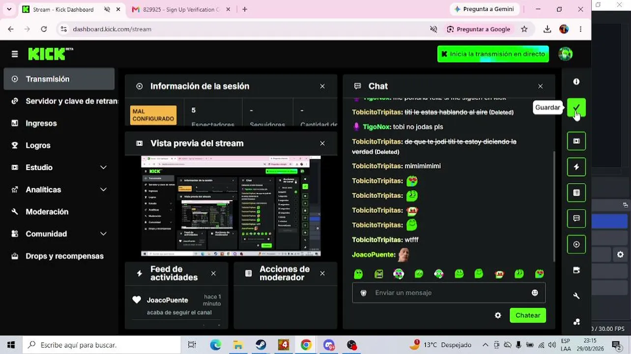Image resolution: width=631 pixels, height=354 pixels.
Task: Click the MAL CONFIGURADO status badge
Action: pyautogui.click(x=153, y=115)
